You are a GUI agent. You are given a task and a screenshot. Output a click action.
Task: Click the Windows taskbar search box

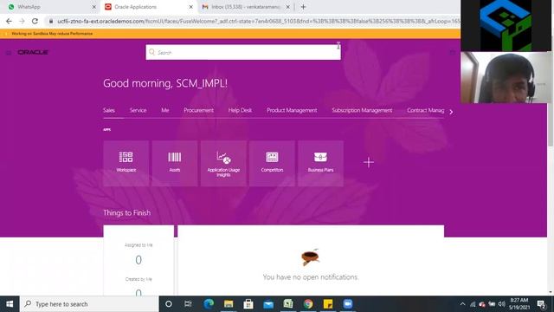[x=89, y=304]
